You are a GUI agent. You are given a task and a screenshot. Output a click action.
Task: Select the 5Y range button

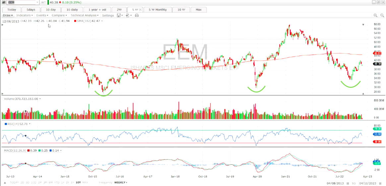[72, 183]
